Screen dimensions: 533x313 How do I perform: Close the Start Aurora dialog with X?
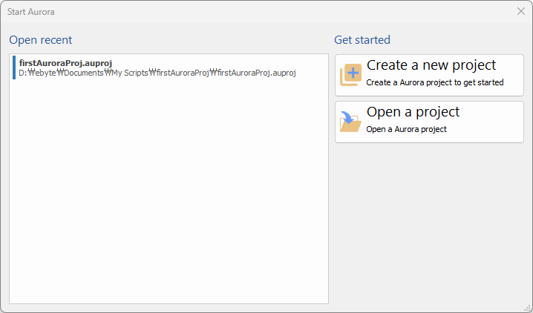click(521, 11)
